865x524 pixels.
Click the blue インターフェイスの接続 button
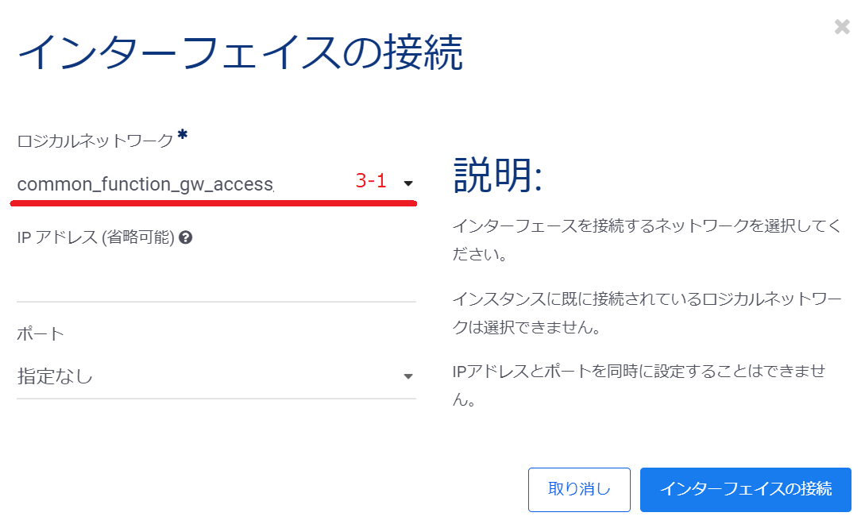745,489
